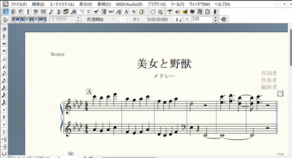Viewport: 292px width, 158px height.
Task: Choose the Expression tool marked mf
Action: (x=96, y=12)
